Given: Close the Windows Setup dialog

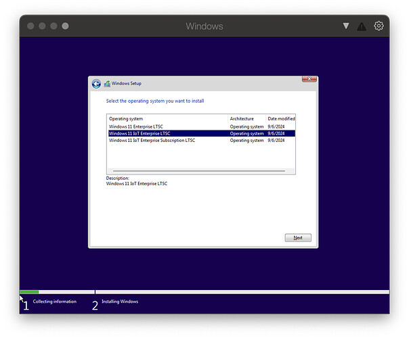Looking at the screenshot, I should (309, 80).
